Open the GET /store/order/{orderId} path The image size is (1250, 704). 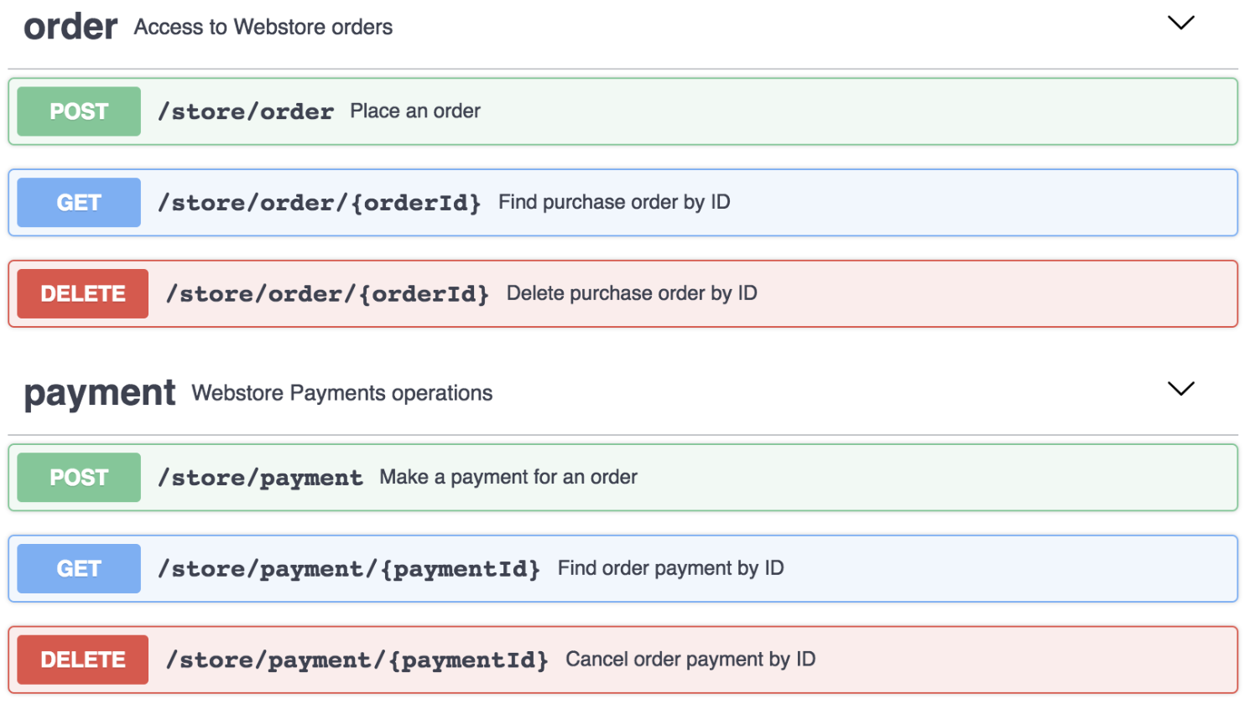(x=320, y=203)
